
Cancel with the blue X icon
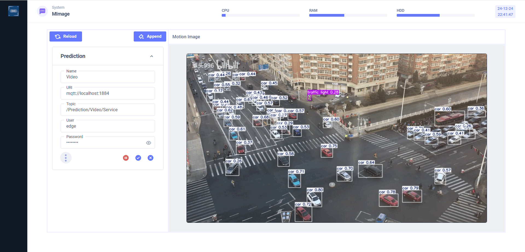pos(150,158)
